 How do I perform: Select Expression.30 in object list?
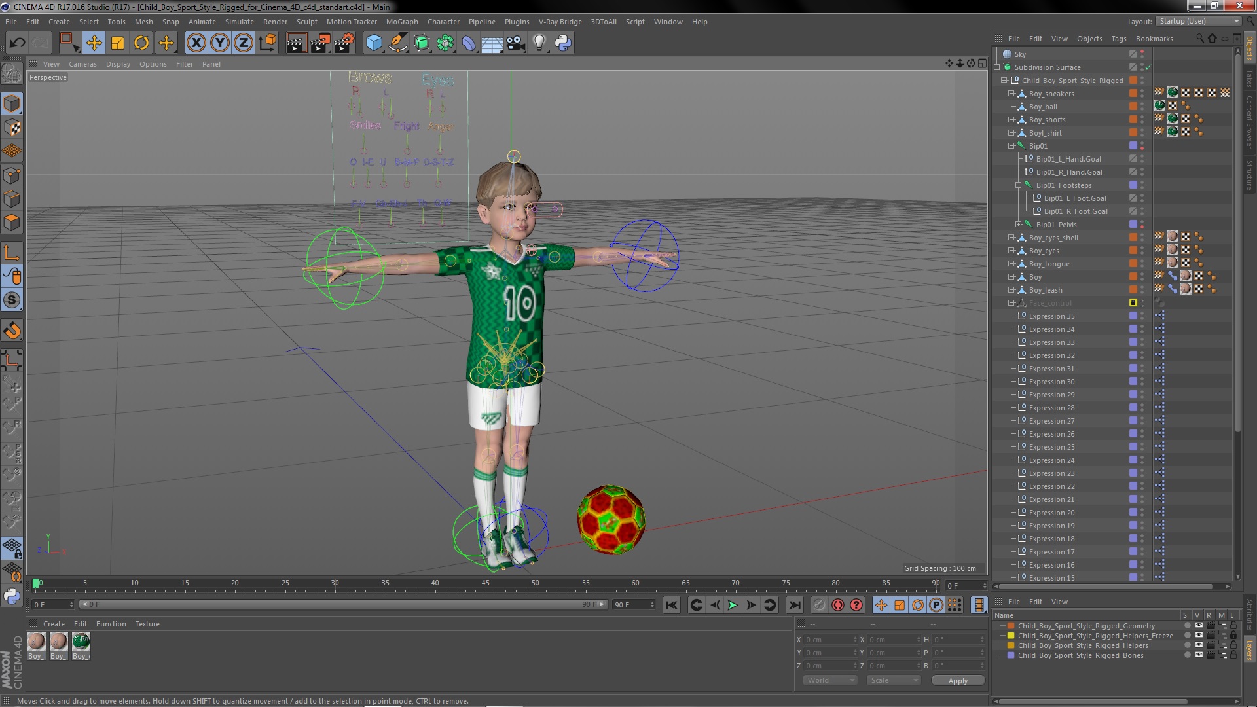click(x=1051, y=382)
